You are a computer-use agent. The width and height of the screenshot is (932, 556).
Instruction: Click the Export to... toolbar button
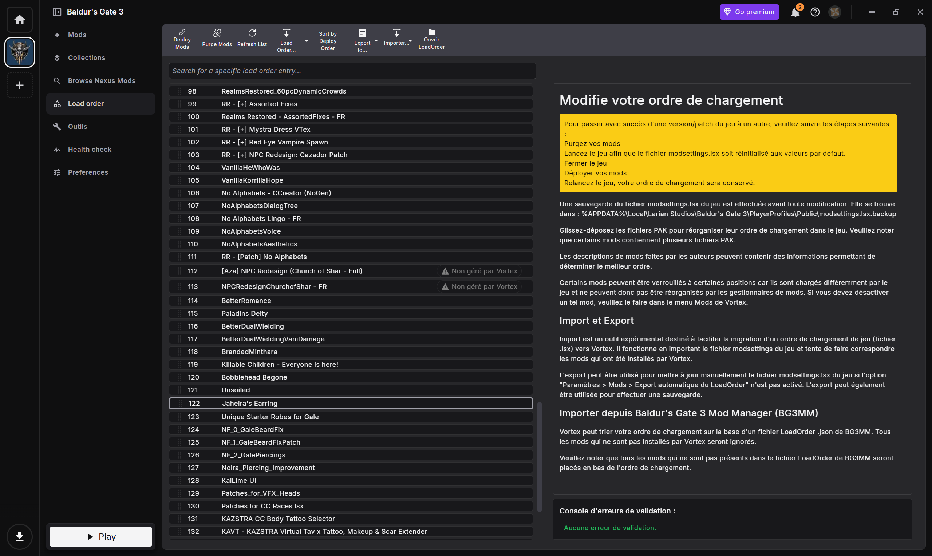click(362, 41)
